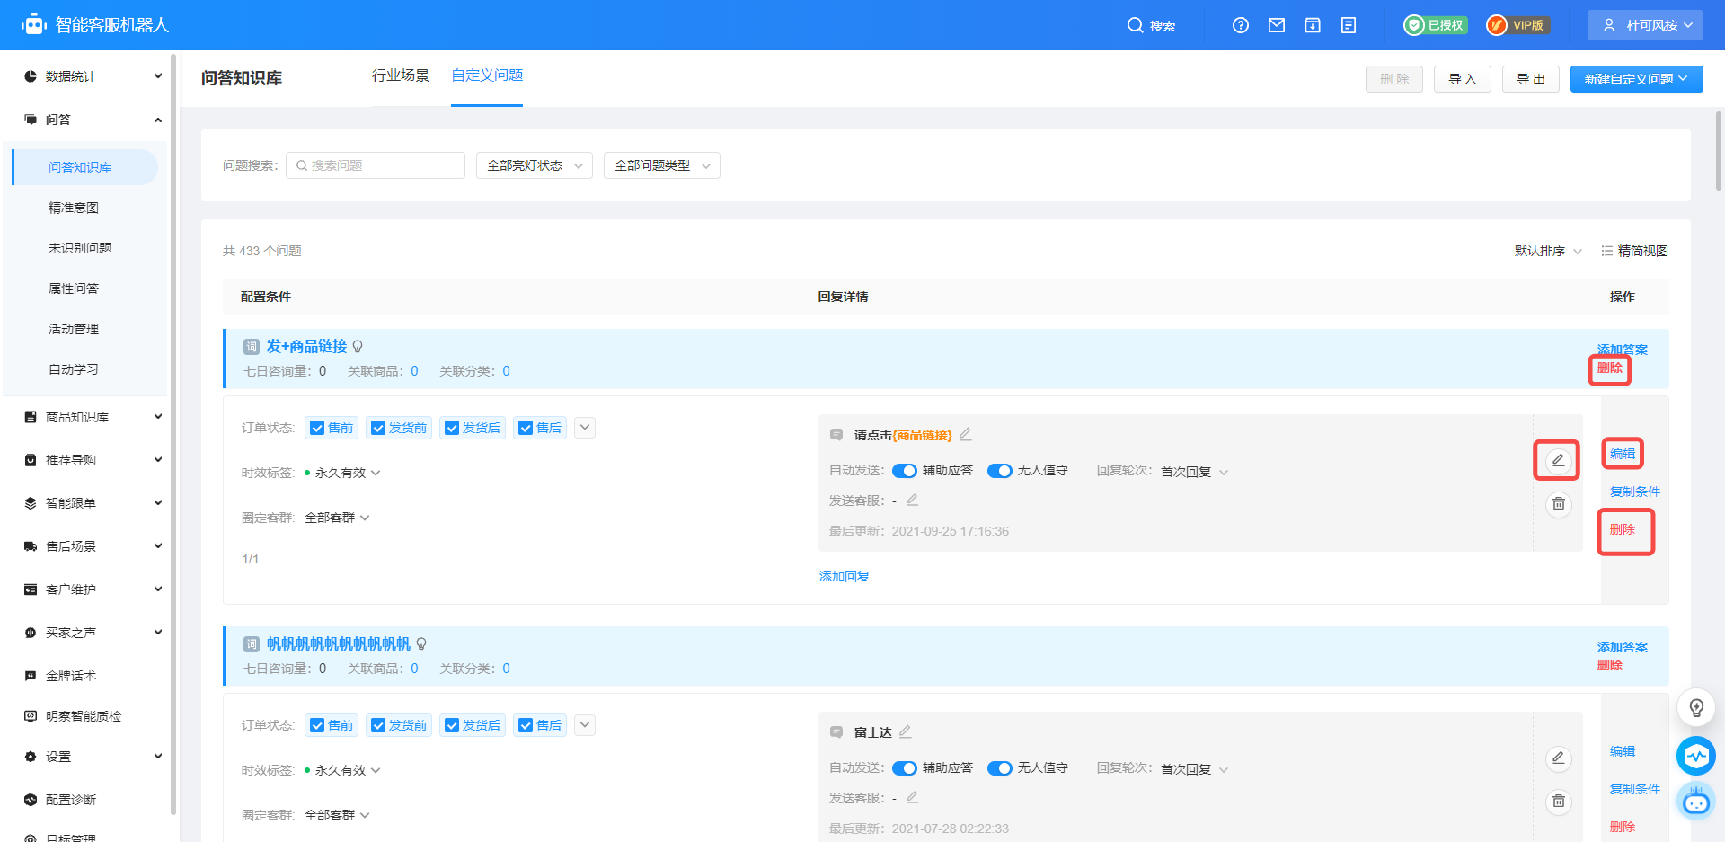Image resolution: width=1725 pixels, height=842 pixels.
Task: Uncheck 售后 in first question's order status
Action: click(x=526, y=428)
